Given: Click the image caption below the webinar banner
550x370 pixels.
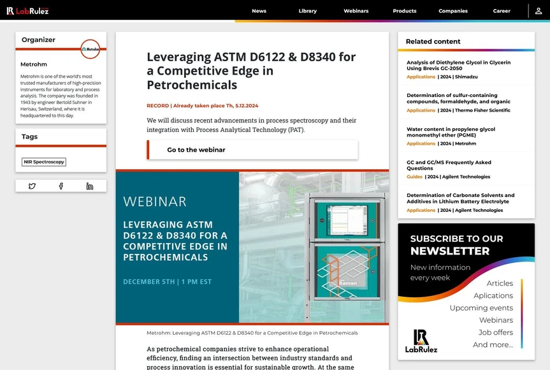Looking at the screenshot, I should (252, 333).
